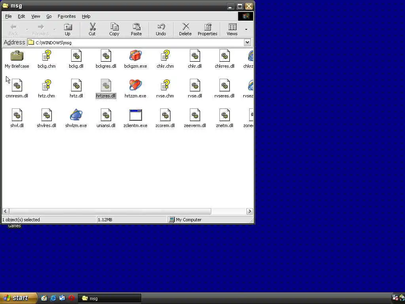The height and width of the screenshot is (304, 405).
Task: Select the bckgres.dll file
Action: point(106,59)
